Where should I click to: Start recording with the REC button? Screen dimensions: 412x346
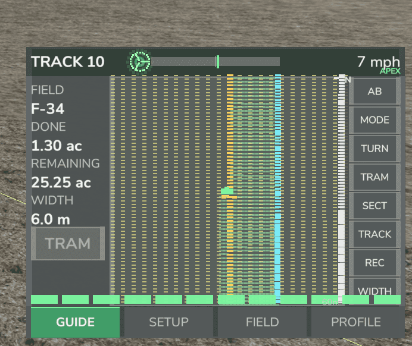(x=374, y=263)
